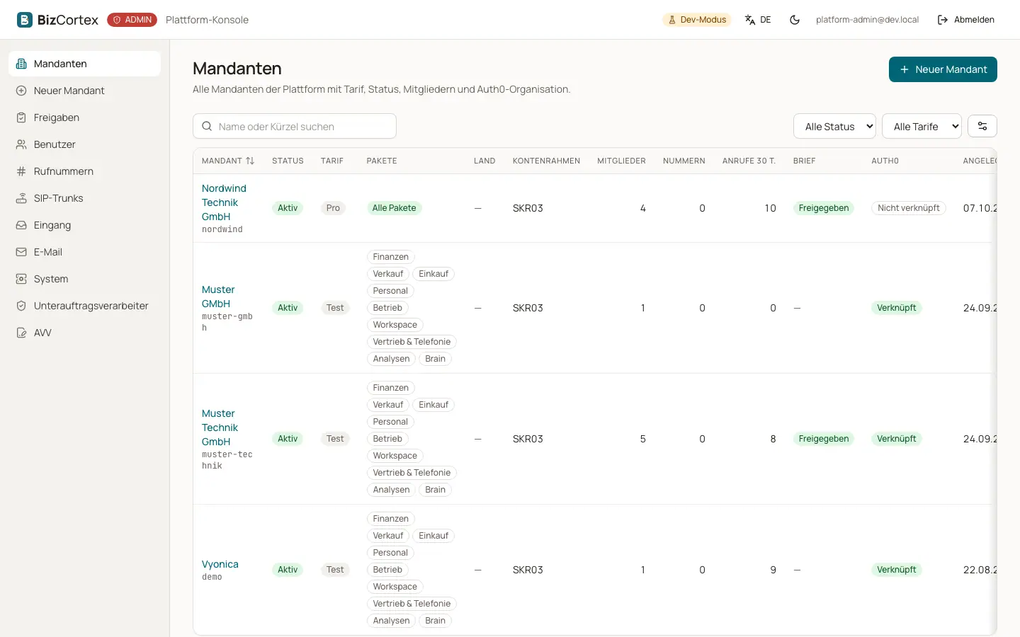Click the Abmelden logout button

coord(966,20)
